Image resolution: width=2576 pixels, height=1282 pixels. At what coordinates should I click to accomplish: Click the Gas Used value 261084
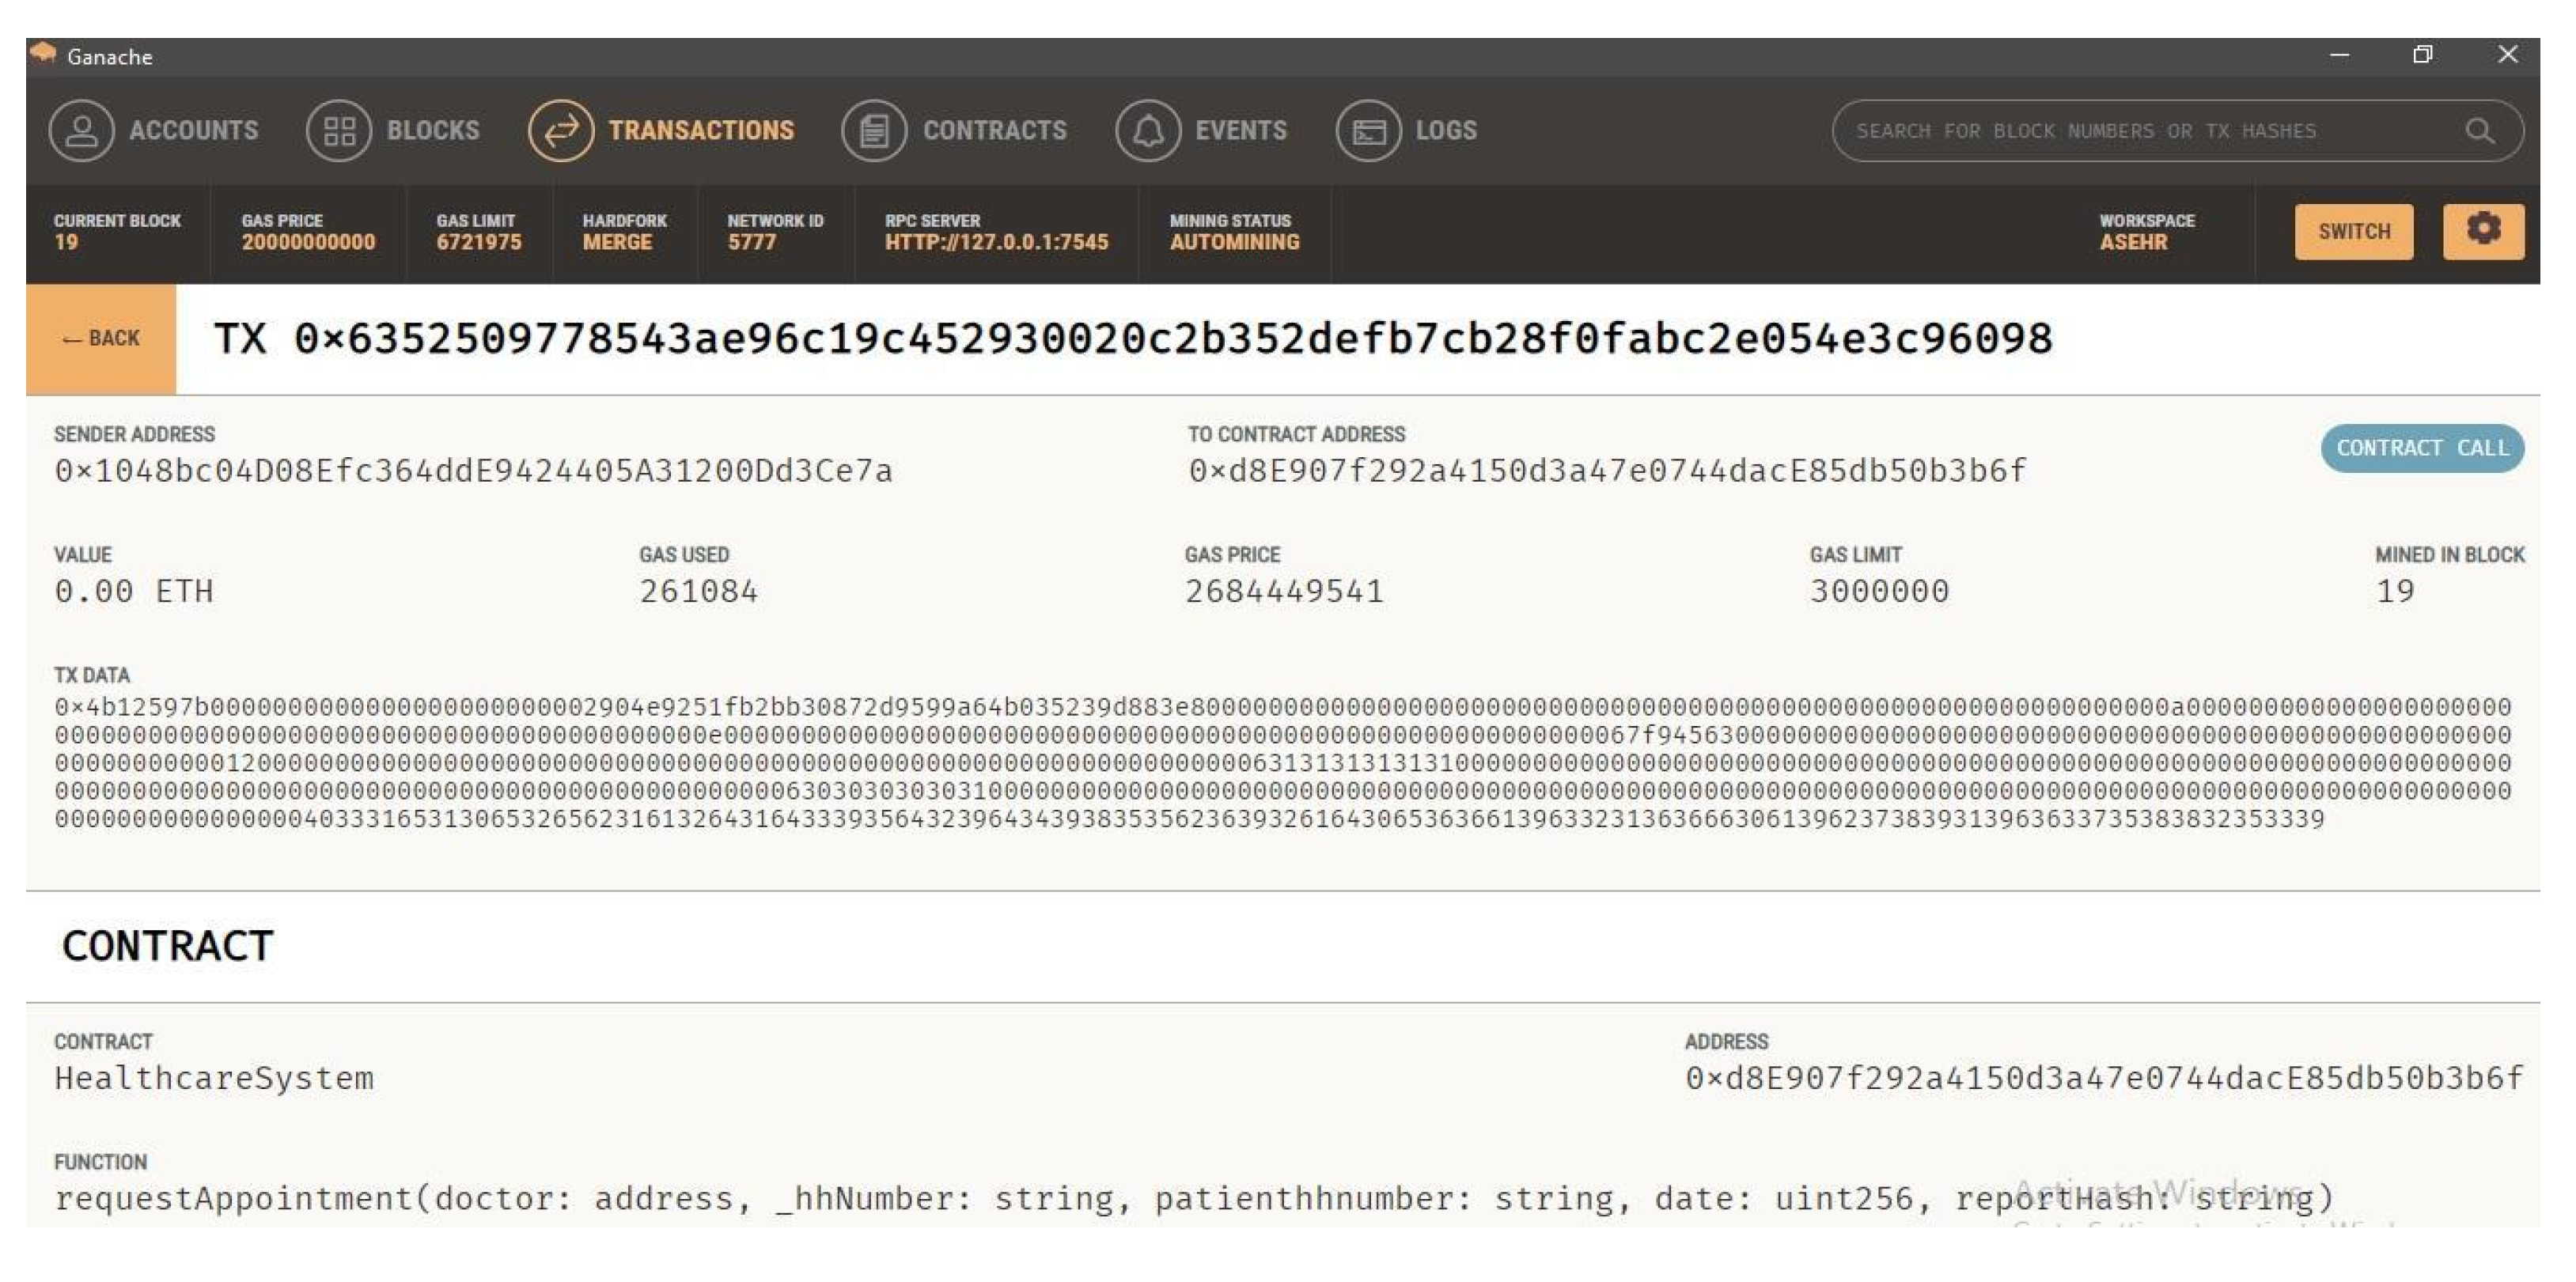699,592
